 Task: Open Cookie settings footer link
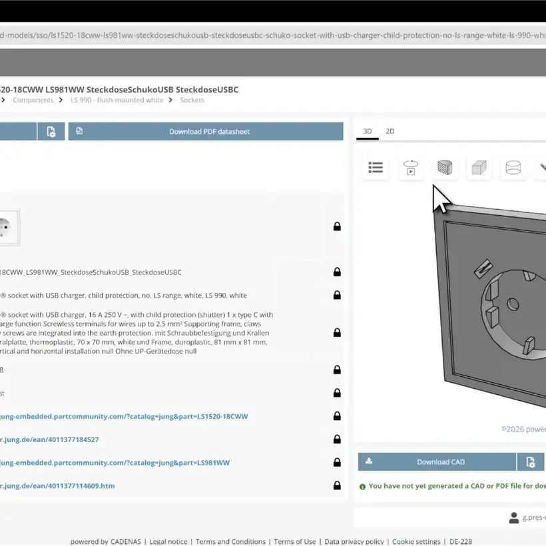pos(416,541)
